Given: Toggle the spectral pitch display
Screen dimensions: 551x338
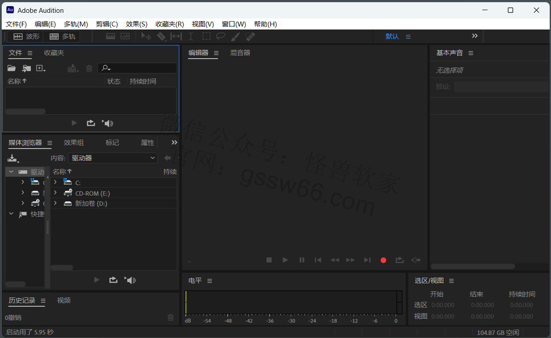Looking at the screenshot, I should coord(125,37).
